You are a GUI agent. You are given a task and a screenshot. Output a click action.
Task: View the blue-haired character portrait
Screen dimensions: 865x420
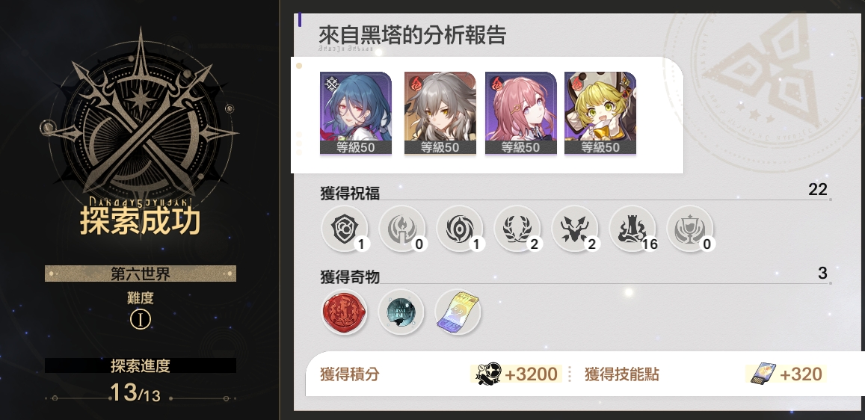[356, 113]
